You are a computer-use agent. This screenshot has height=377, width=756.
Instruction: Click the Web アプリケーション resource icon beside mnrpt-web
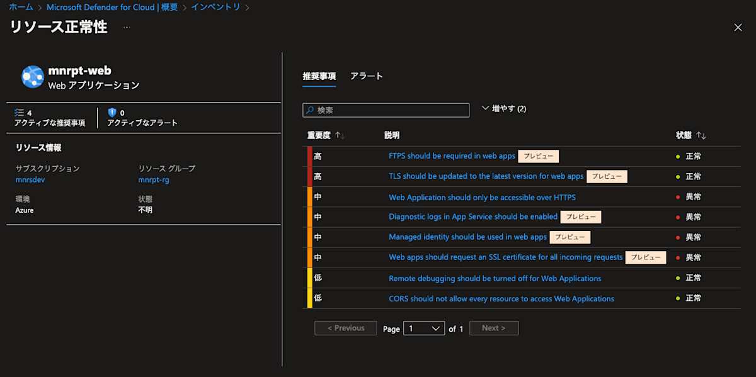pyautogui.click(x=33, y=74)
